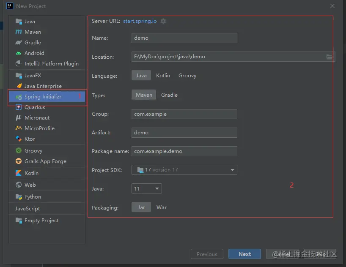Select Java Enterprise in the list
The image size is (346, 267).
47,86
